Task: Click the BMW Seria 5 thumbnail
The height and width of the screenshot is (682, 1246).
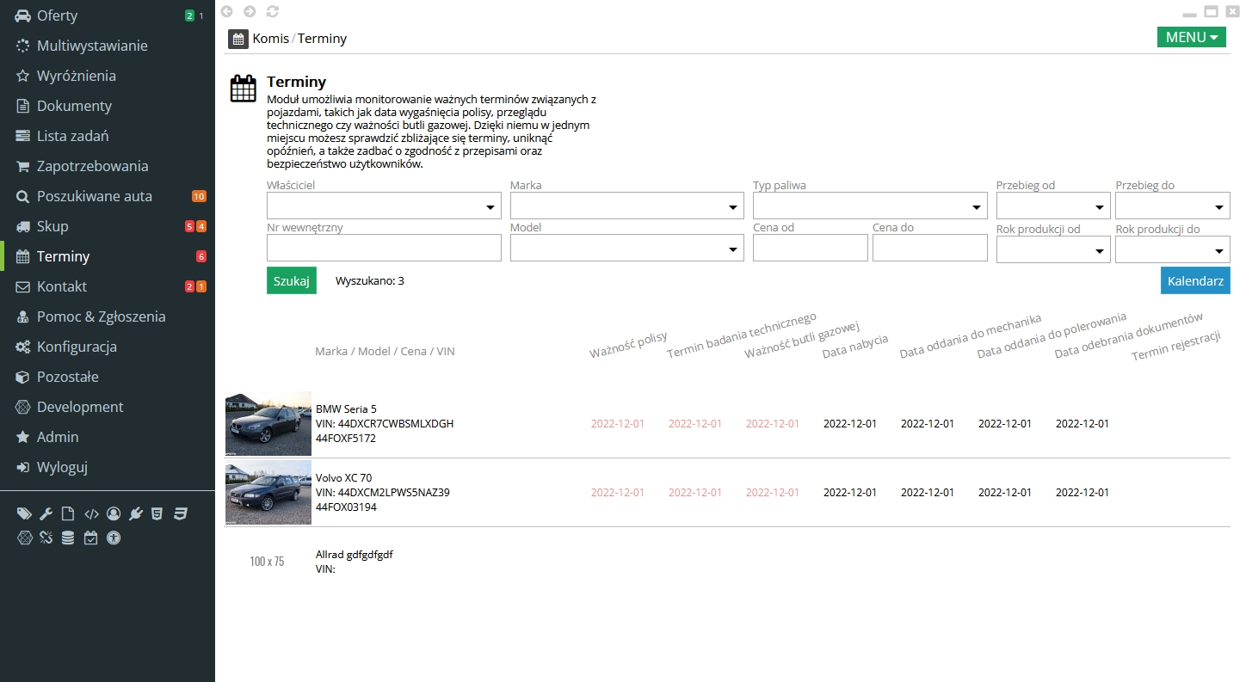Action: (x=268, y=424)
